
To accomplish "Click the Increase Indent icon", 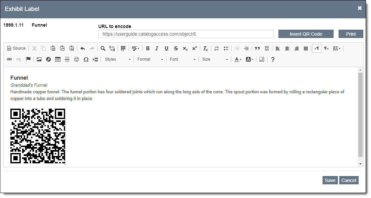I will tap(246, 48).
